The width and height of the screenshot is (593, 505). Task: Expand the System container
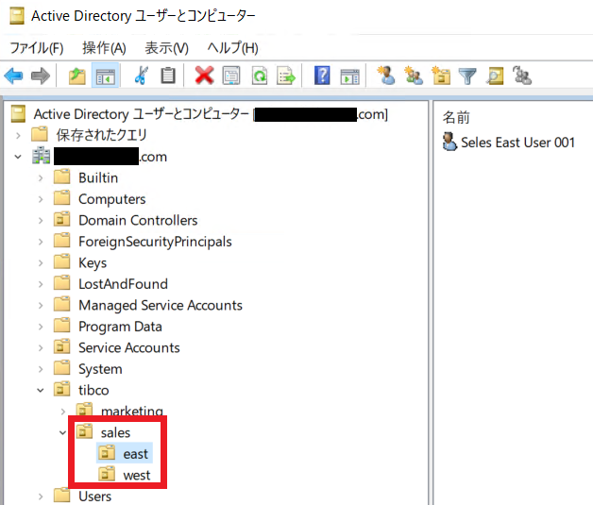[41, 369]
